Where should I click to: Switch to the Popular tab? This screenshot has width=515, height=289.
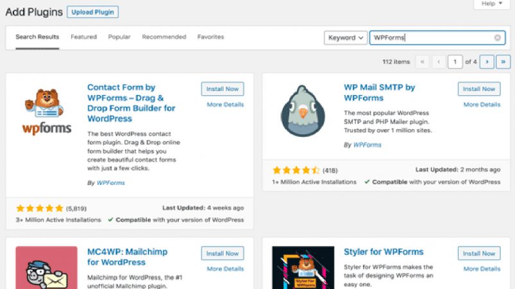(x=119, y=37)
